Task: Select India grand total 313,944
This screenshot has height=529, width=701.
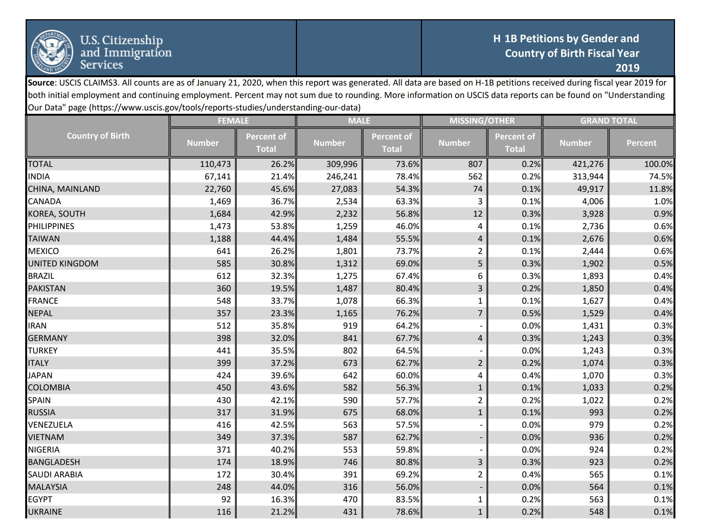Action: click(x=588, y=177)
